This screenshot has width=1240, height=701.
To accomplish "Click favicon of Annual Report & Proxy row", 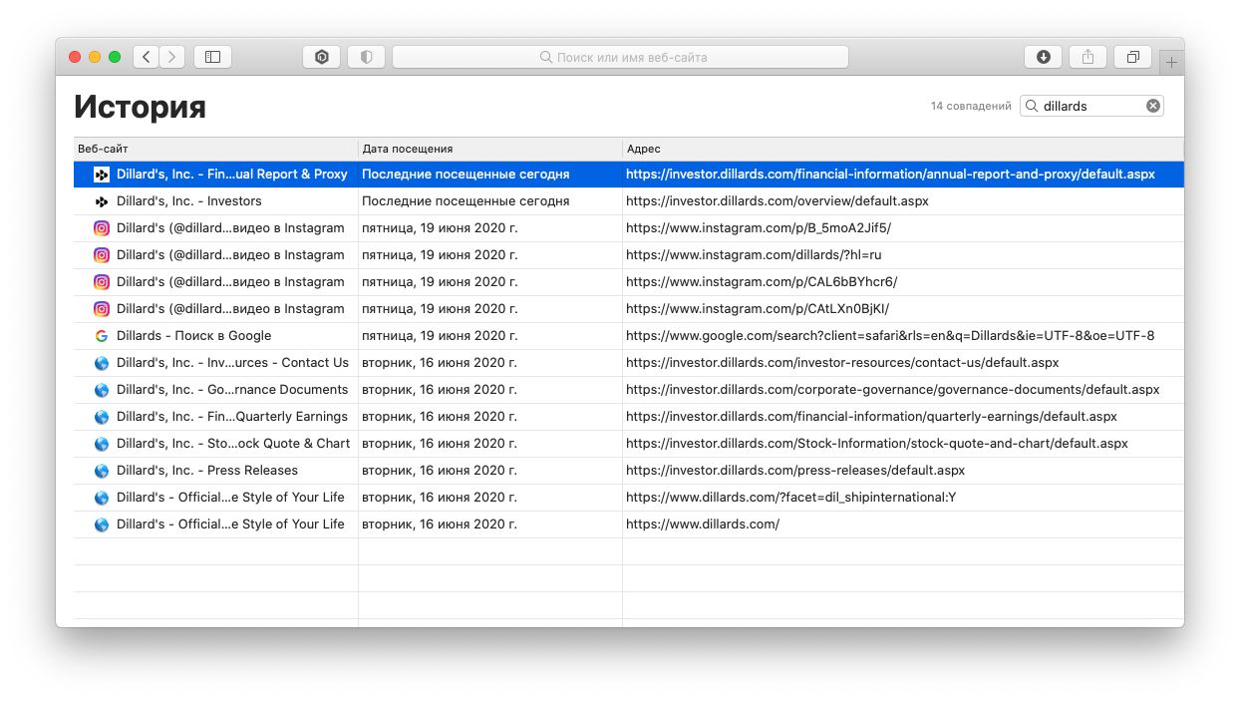I will coord(102,175).
